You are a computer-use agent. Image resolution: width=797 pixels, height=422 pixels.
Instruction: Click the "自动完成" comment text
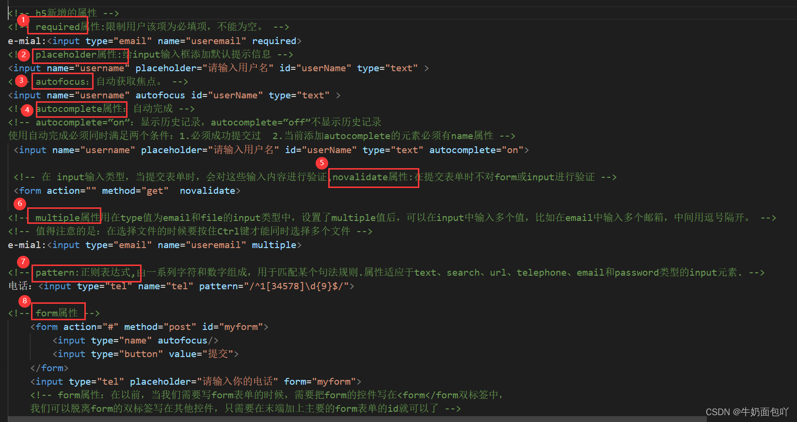click(x=153, y=109)
